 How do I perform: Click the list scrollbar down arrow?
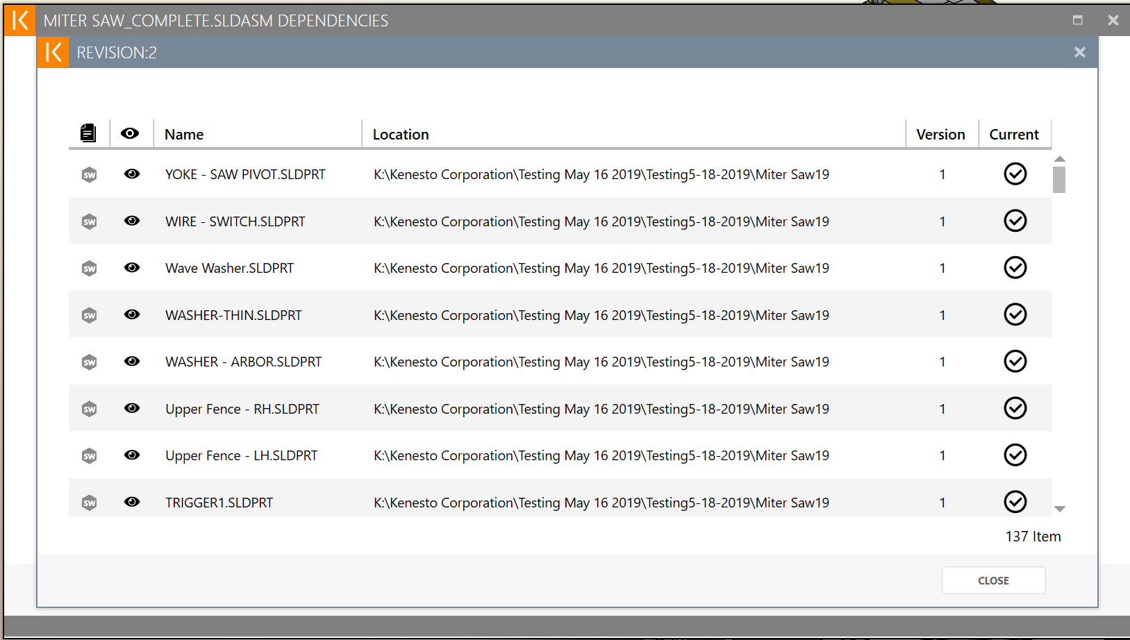[1060, 509]
